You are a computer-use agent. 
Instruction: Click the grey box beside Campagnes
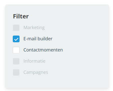16,72
